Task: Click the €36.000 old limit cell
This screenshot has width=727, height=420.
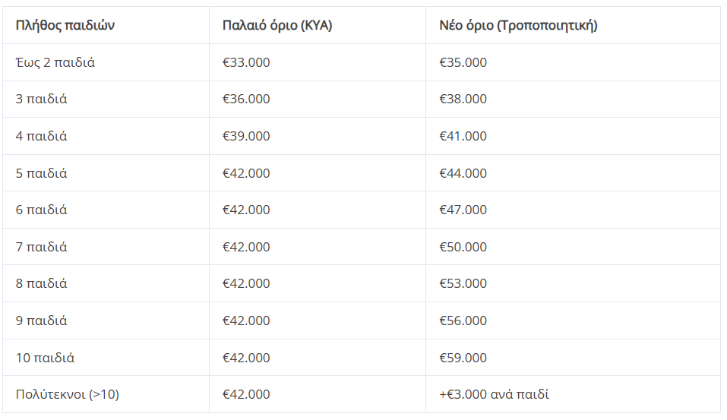Action: point(246,99)
